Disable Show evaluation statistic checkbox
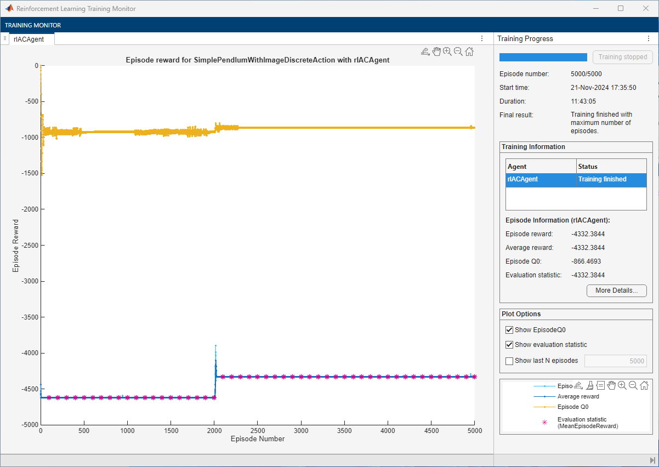This screenshot has height=467, width=659. pos(510,345)
